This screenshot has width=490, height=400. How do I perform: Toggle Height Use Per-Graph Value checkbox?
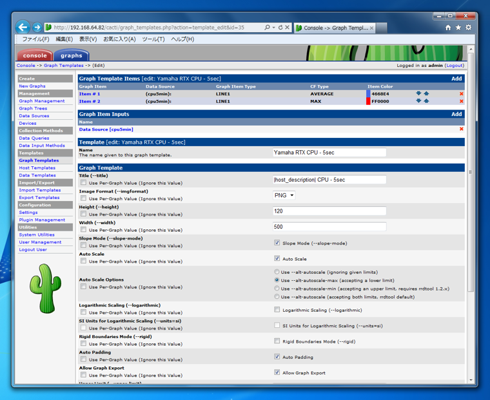pos(83,214)
